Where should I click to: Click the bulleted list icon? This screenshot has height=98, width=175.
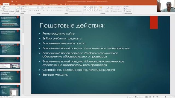pos(52,7)
